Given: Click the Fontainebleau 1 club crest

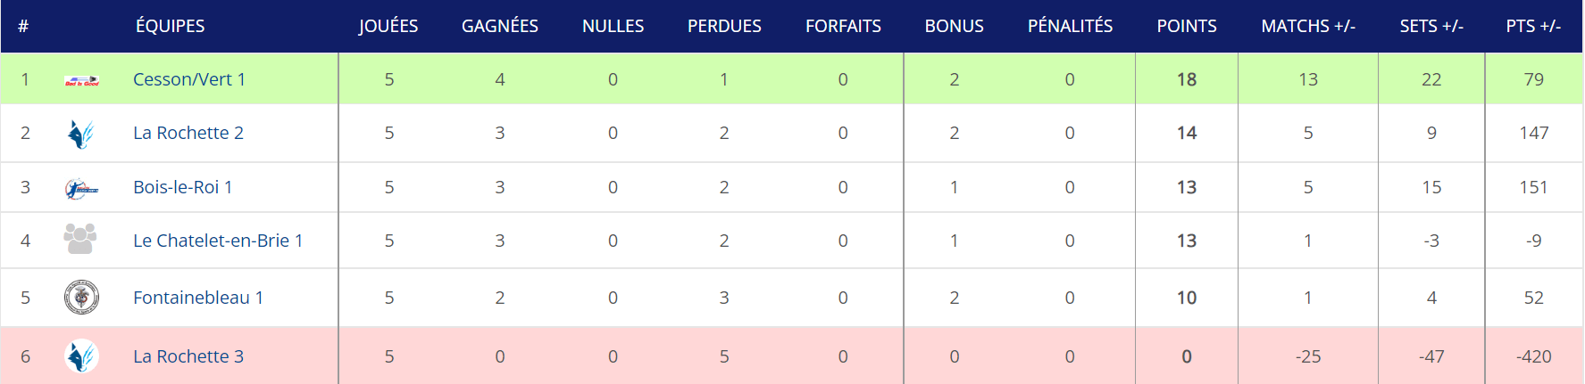Looking at the screenshot, I should (x=81, y=298).
